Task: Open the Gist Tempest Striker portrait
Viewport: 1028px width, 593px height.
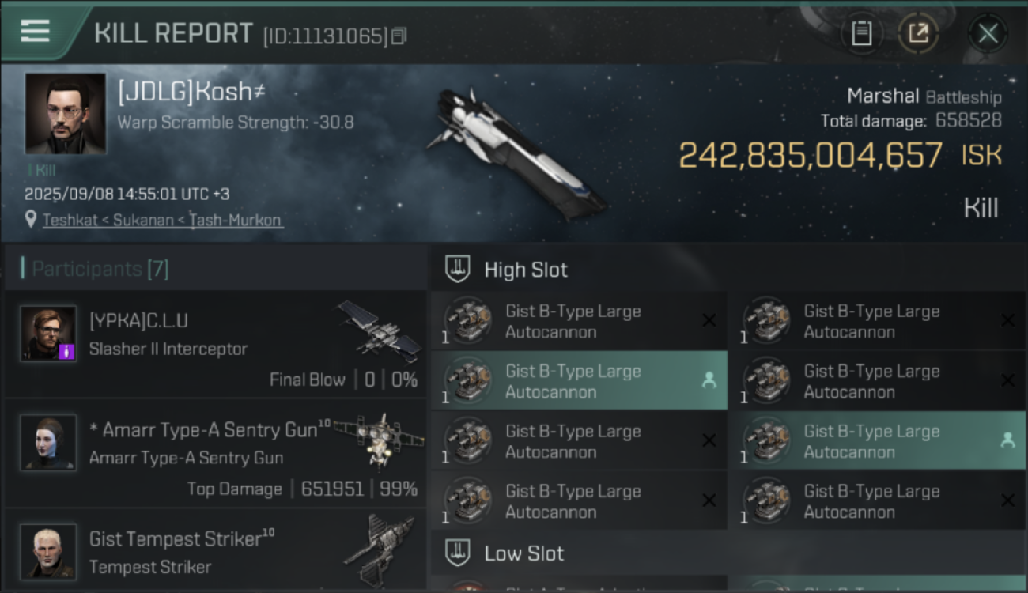Action: (48, 550)
